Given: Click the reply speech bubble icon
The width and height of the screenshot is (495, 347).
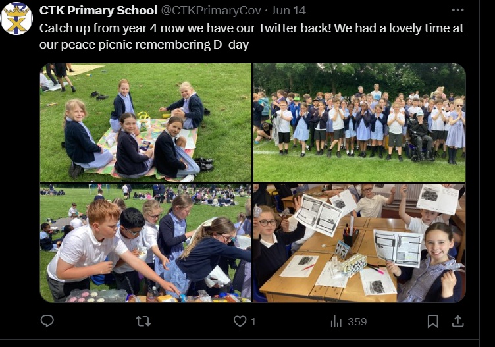Looking at the screenshot, I should (x=47, y=321).
